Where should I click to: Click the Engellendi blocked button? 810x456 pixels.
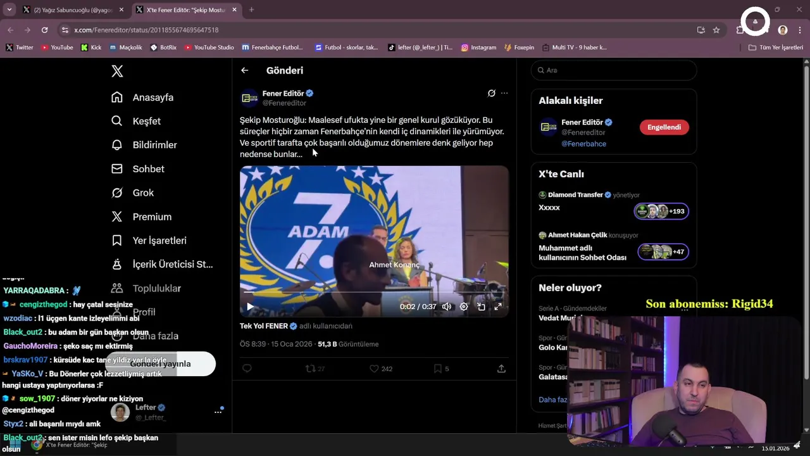tap(664, 127)
